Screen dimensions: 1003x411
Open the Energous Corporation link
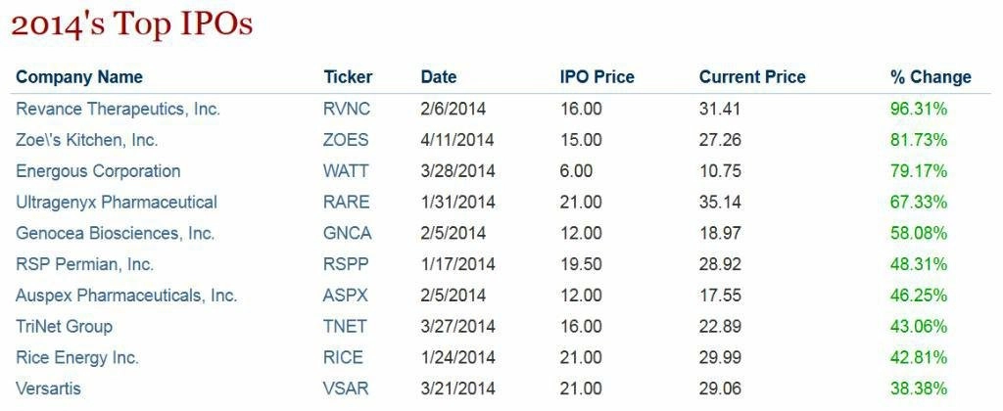(98, 171)
